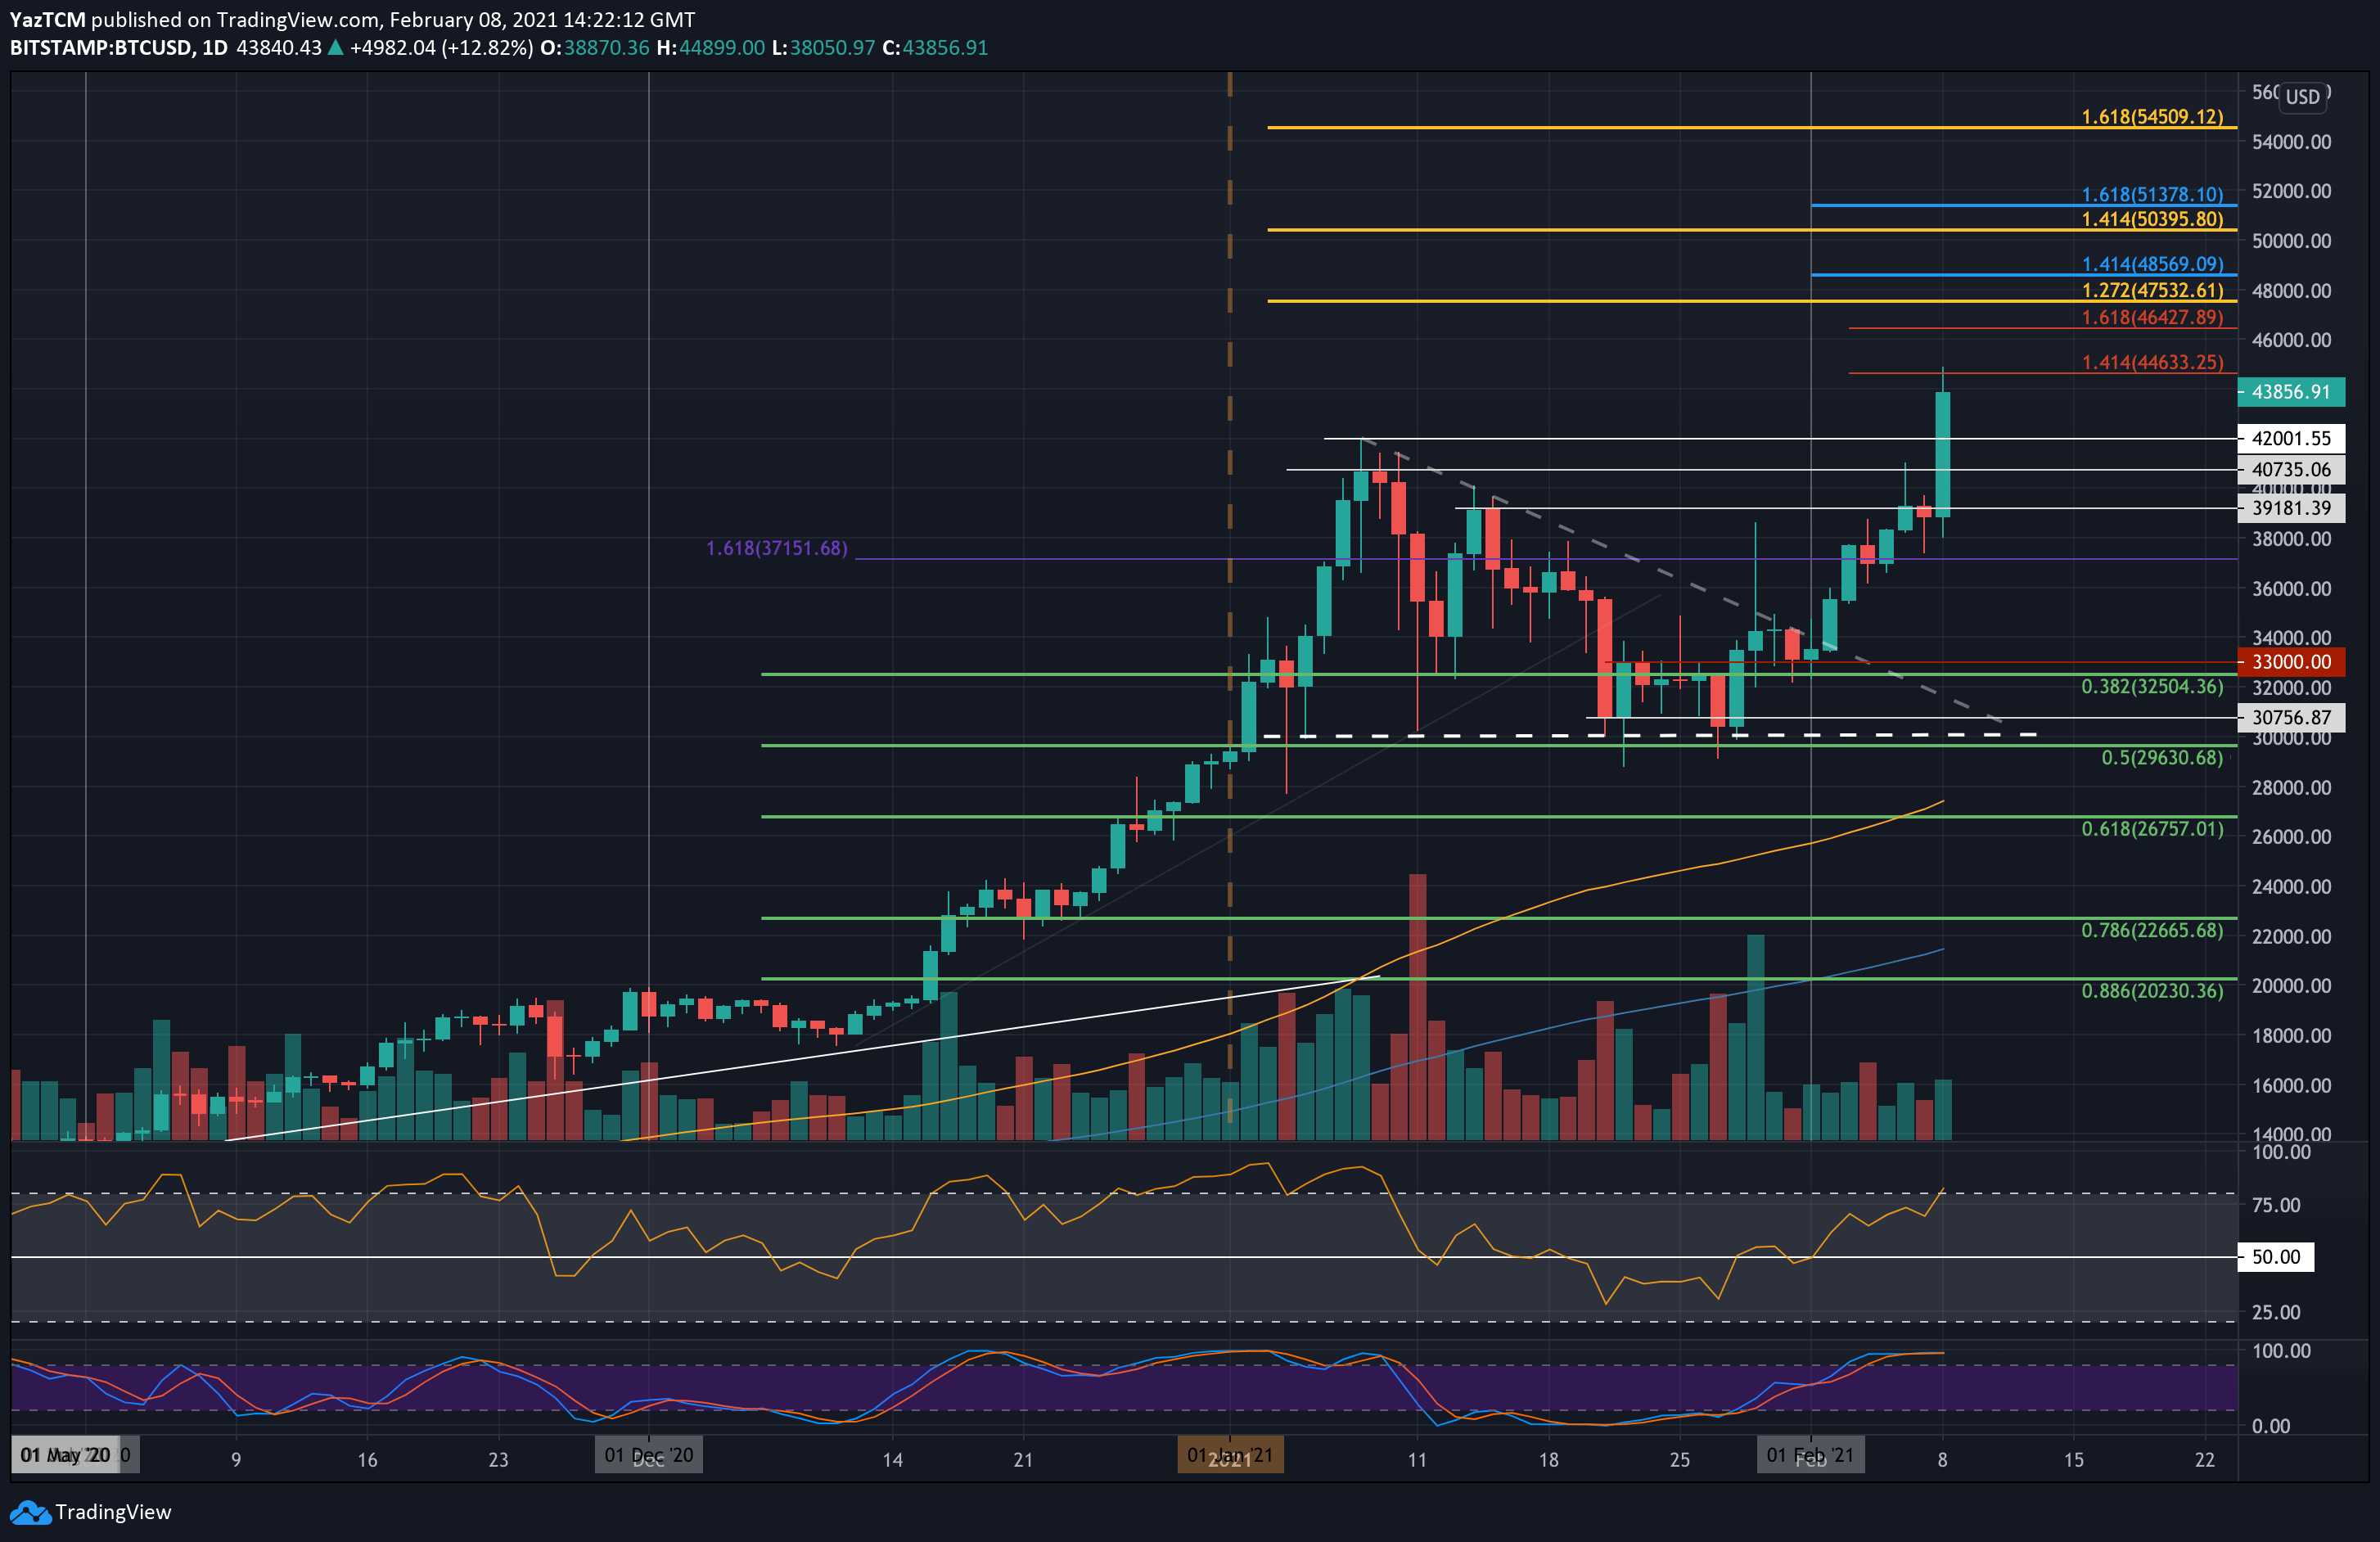Click the 39181.39 price level label

(x=2290, y=508)
